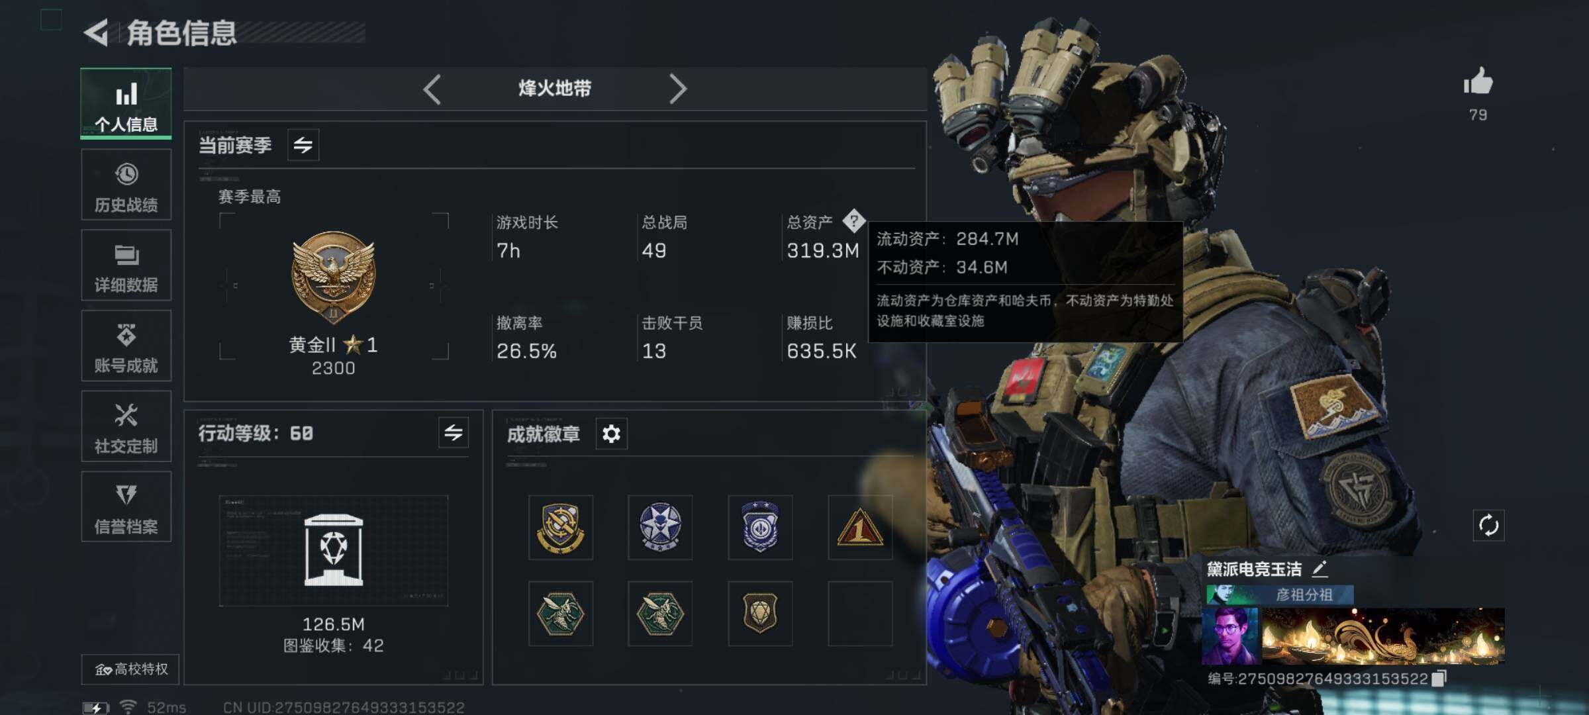This screenshot has height=715, width=1589.
Task: Select the red triangle number one badge
Action: tap(860, 528)
